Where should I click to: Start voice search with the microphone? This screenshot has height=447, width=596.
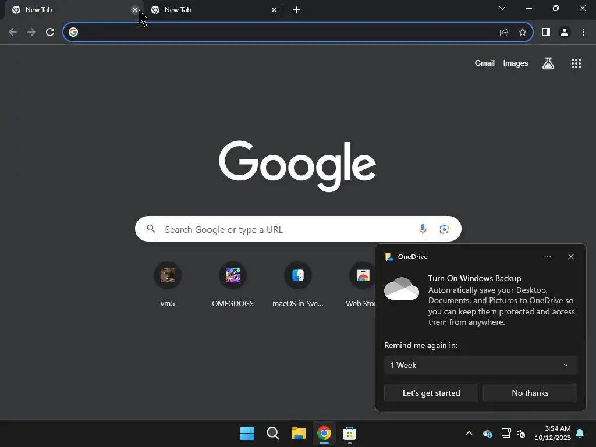click(423, 229)
